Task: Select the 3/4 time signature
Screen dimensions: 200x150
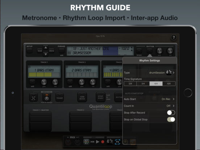Action: coord(143,84)
